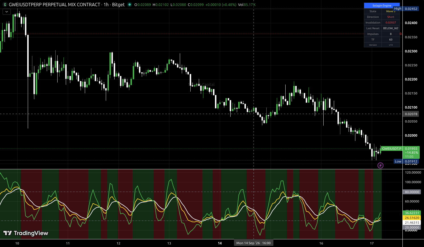Click the 0.02300 price axis label
The image size is (424, 247).
(411, 51)
